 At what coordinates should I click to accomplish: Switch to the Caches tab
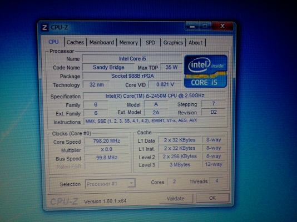click(75, 42)
